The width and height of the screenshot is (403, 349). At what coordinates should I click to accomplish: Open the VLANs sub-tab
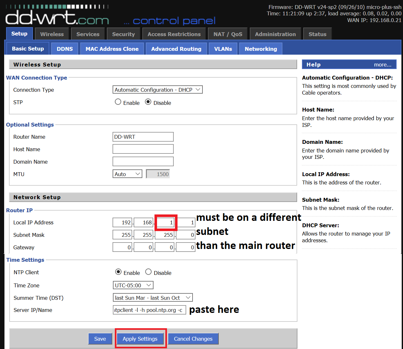(223, 49)
